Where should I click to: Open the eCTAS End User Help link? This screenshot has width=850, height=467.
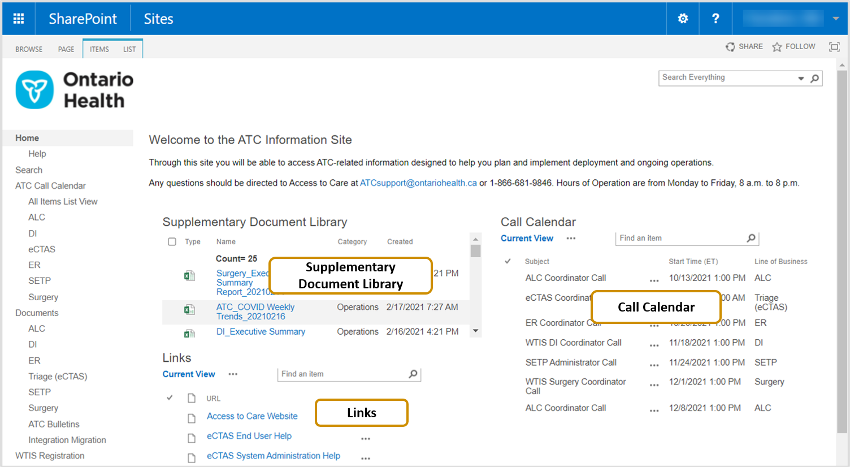[x=249, y=436]
